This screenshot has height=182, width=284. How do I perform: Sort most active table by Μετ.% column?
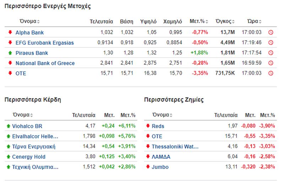pyautogui.click(x=199, y=21)
